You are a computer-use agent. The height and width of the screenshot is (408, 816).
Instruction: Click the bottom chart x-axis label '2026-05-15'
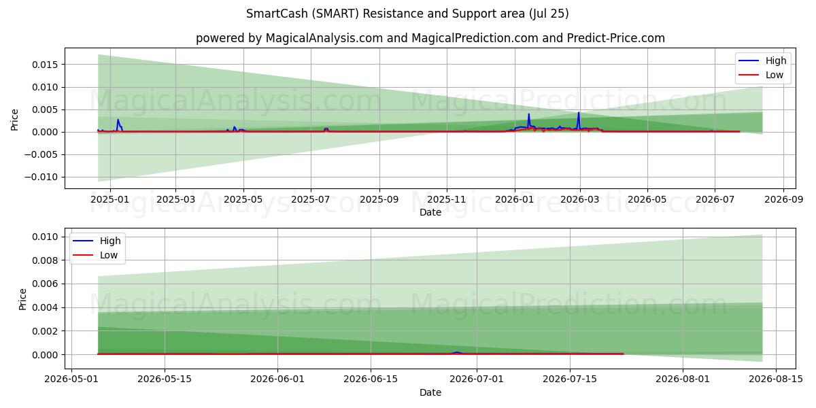click(163, 380)
